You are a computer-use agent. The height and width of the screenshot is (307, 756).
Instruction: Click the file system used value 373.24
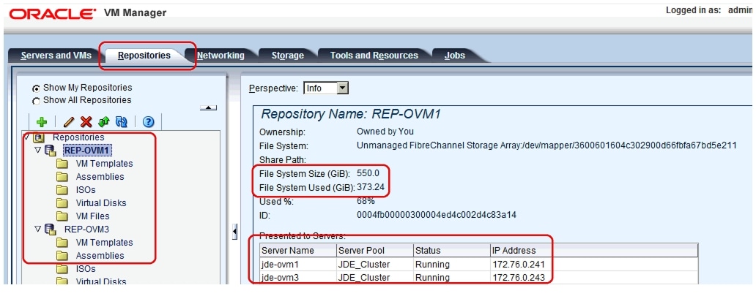370,187
